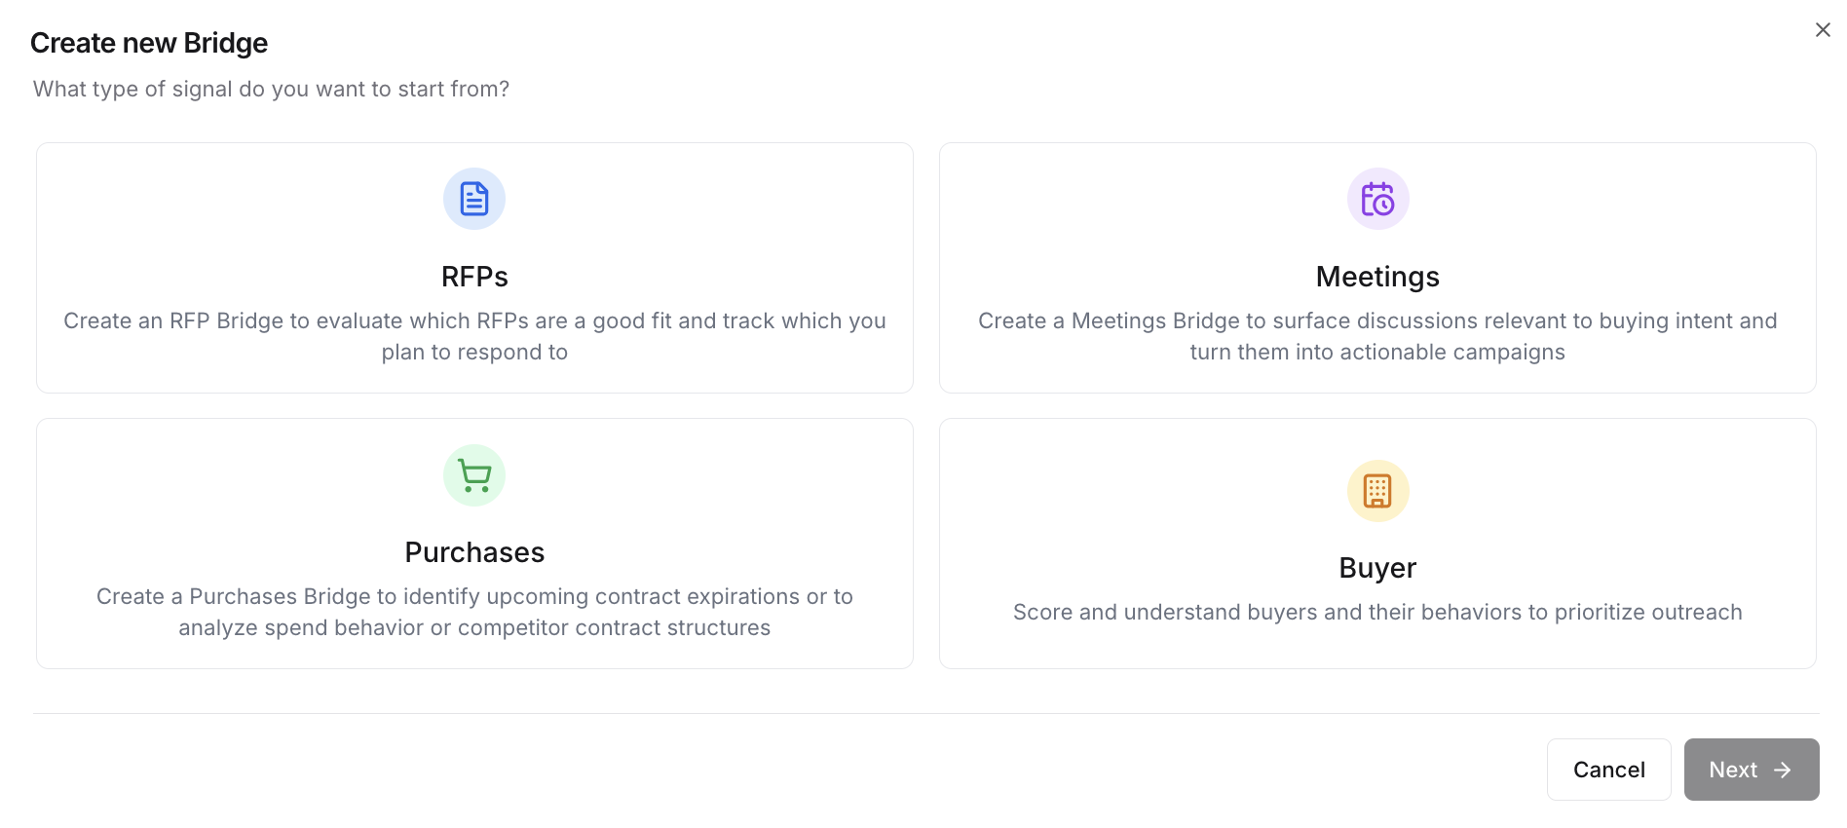Click the Buyer scoring description text
Viewport: 1847px width, 828px height.
[1377, 612]
